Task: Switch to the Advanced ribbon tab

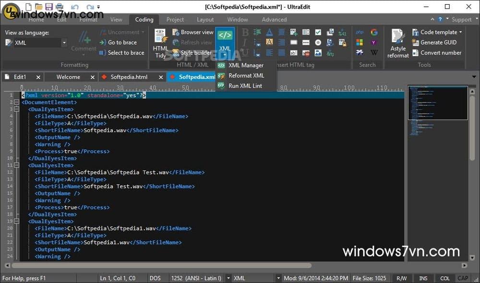Action: 274,20
